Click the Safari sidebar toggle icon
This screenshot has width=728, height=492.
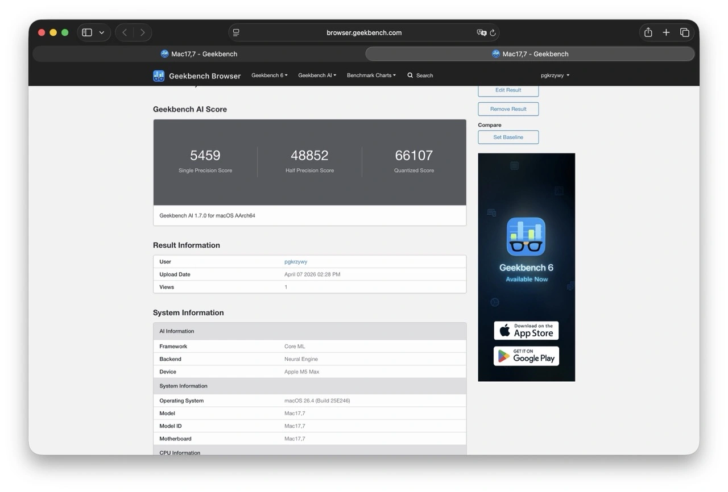pos(87,33)
